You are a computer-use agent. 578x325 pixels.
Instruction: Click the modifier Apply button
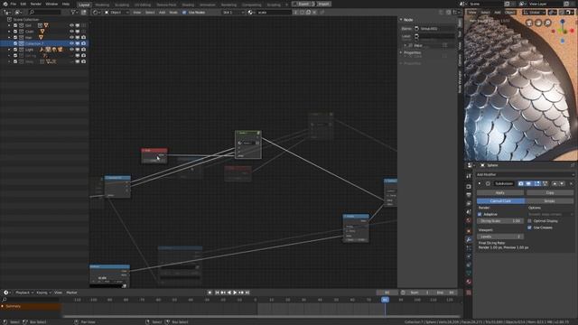point(500,192)
